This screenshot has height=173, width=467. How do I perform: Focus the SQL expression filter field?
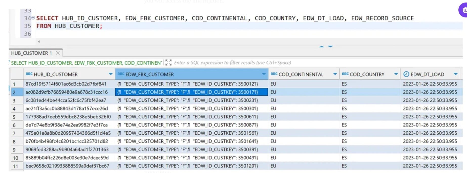point(232,63)
